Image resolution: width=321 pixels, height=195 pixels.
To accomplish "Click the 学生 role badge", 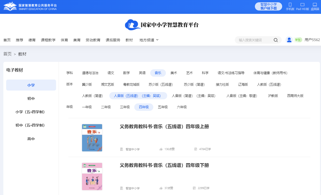I will click(298, 40).
